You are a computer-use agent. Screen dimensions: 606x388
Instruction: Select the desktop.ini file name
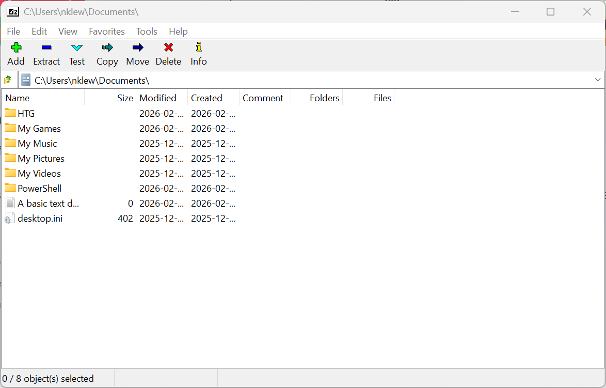pyautogui.click(x=40, y=219)
